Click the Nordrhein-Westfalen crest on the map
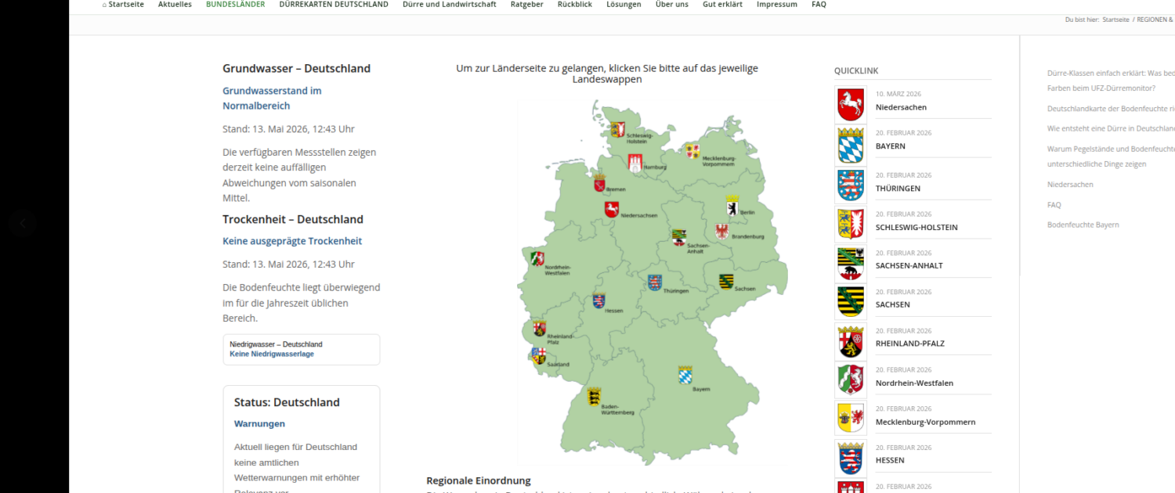The width and height of the screenshot is (1175, 493). pos(537,258)
